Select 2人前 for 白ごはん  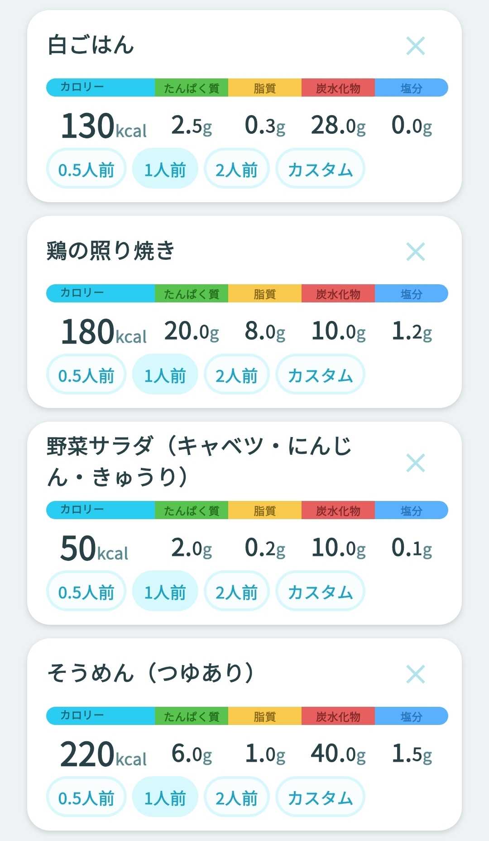coord(236,169)
